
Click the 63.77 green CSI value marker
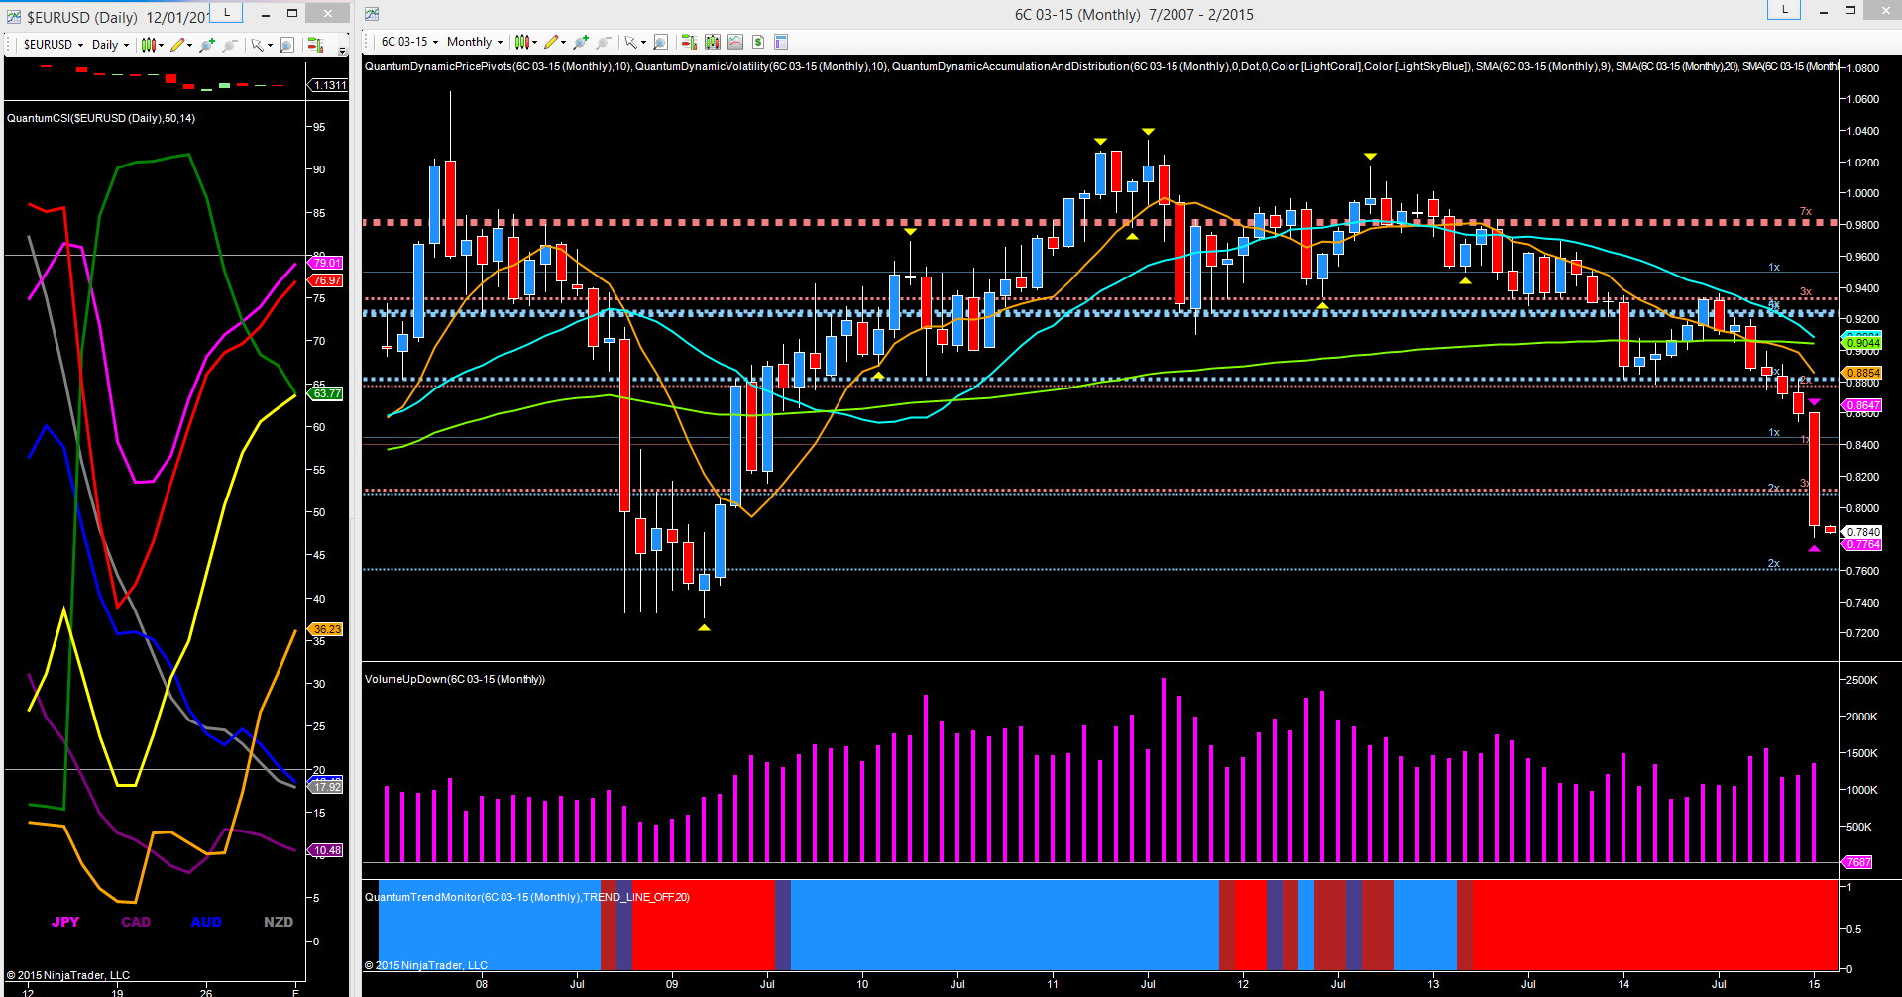[x=325, y=393]
